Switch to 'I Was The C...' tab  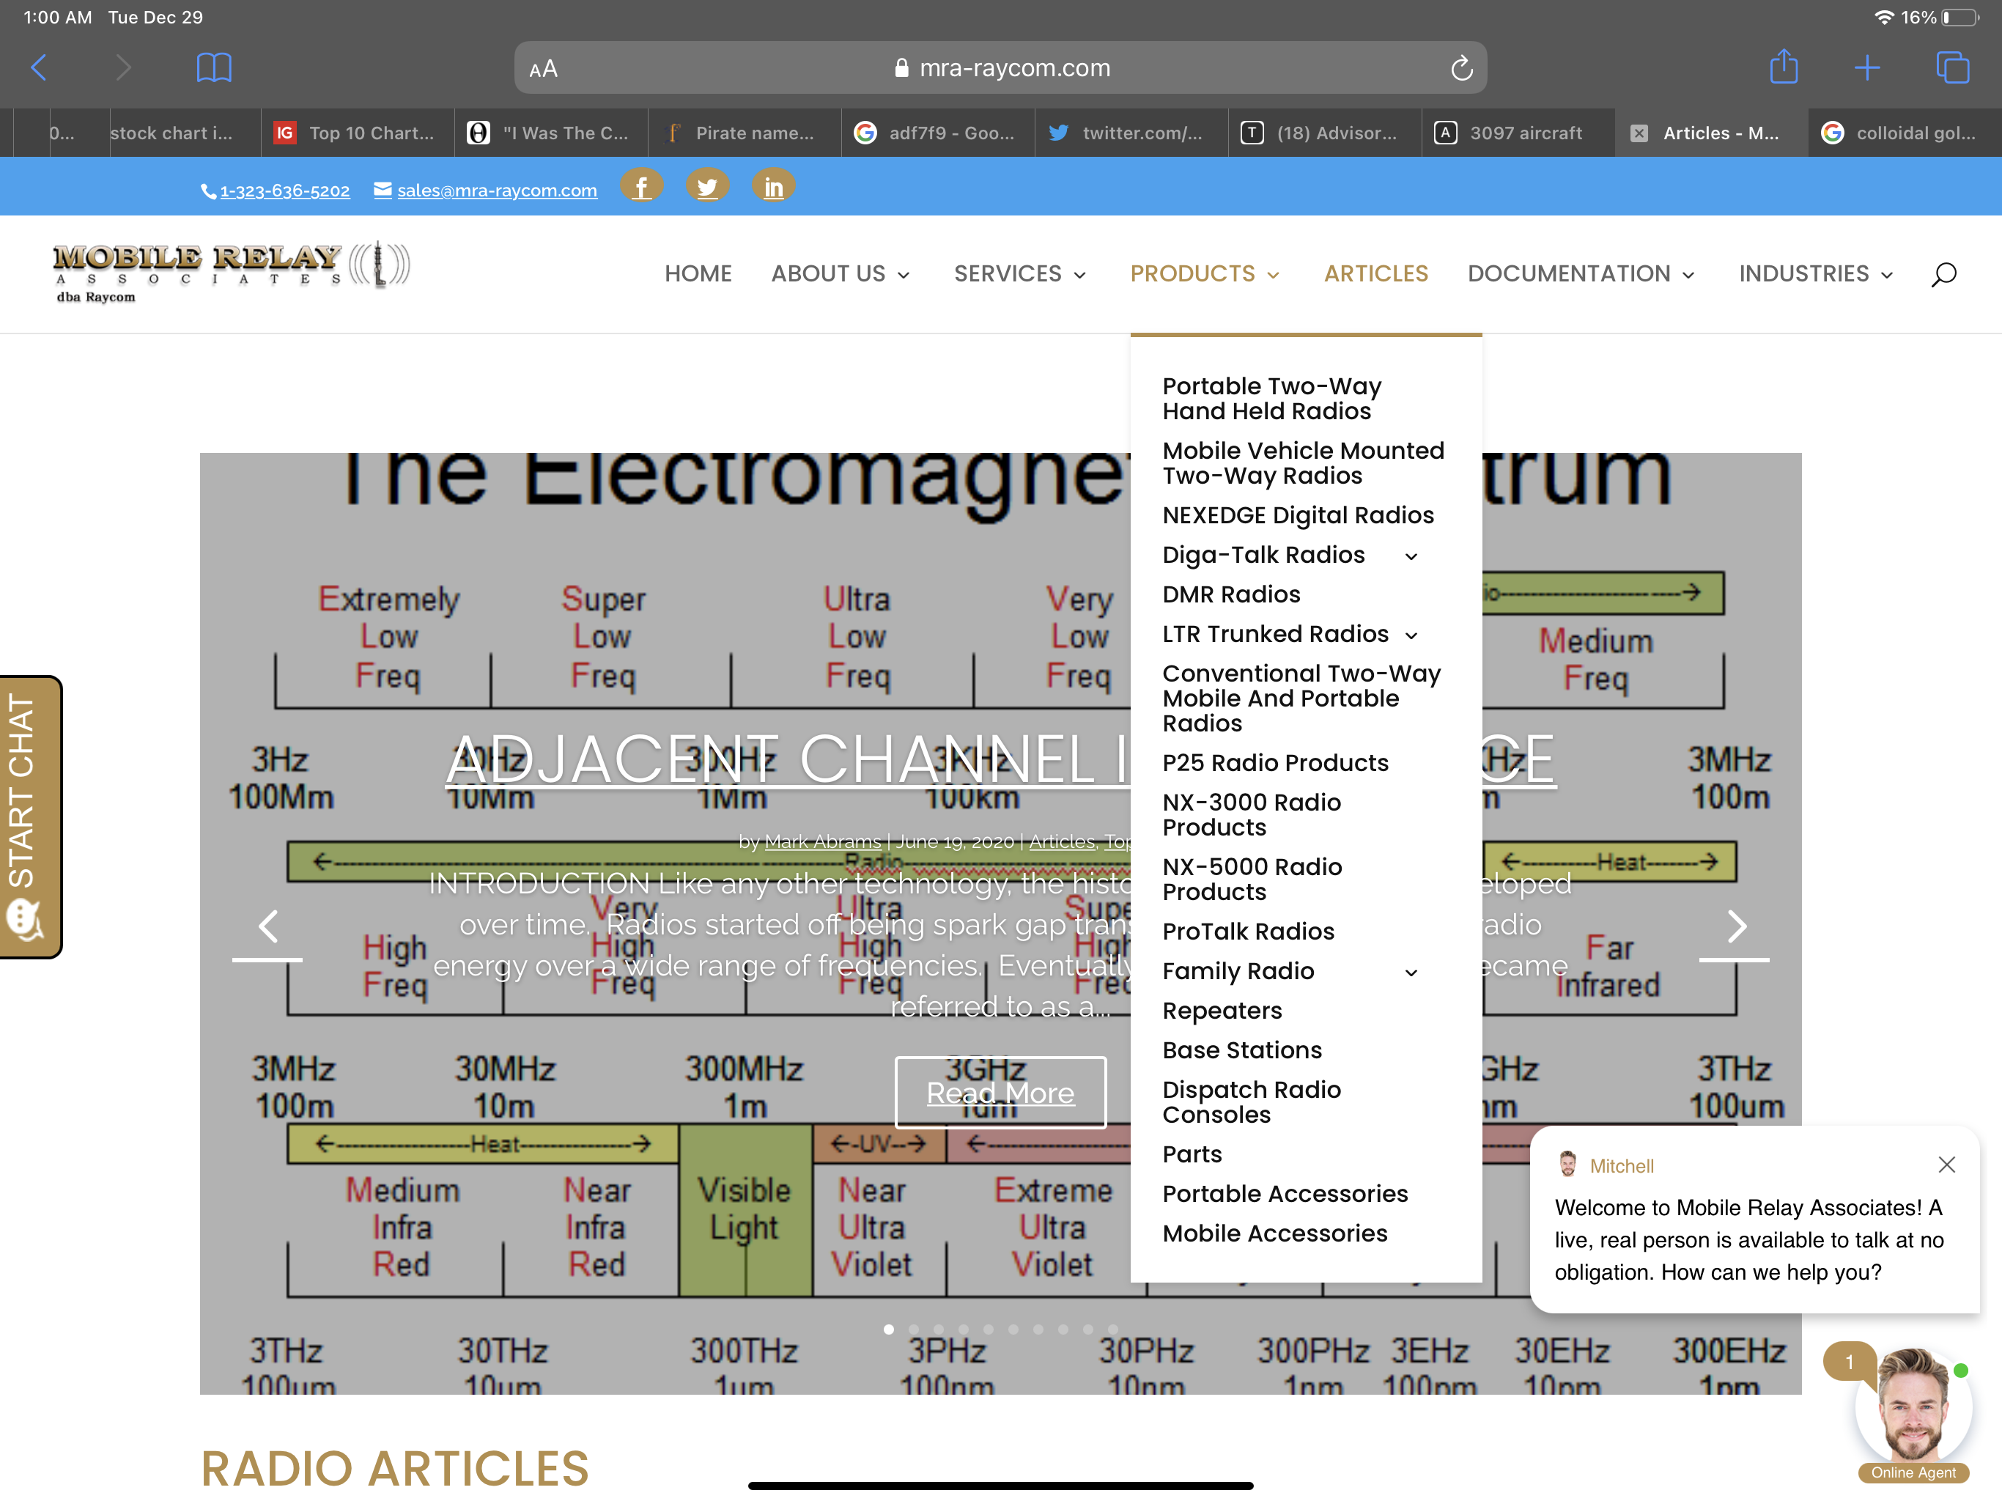[551, 133]
